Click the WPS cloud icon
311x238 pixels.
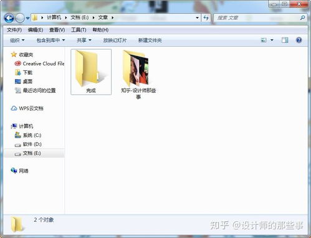tap(14, 108)
